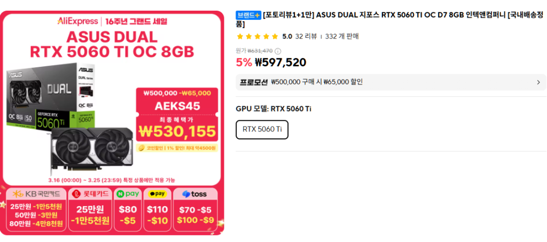The image size is (547, 242).
Task: Click the AliExpress logo on the banner
Action: click(77, 21)
